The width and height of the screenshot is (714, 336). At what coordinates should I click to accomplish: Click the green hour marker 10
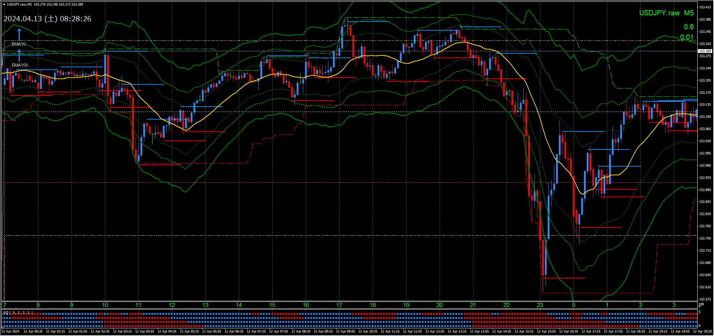click(x=105, y=305)
